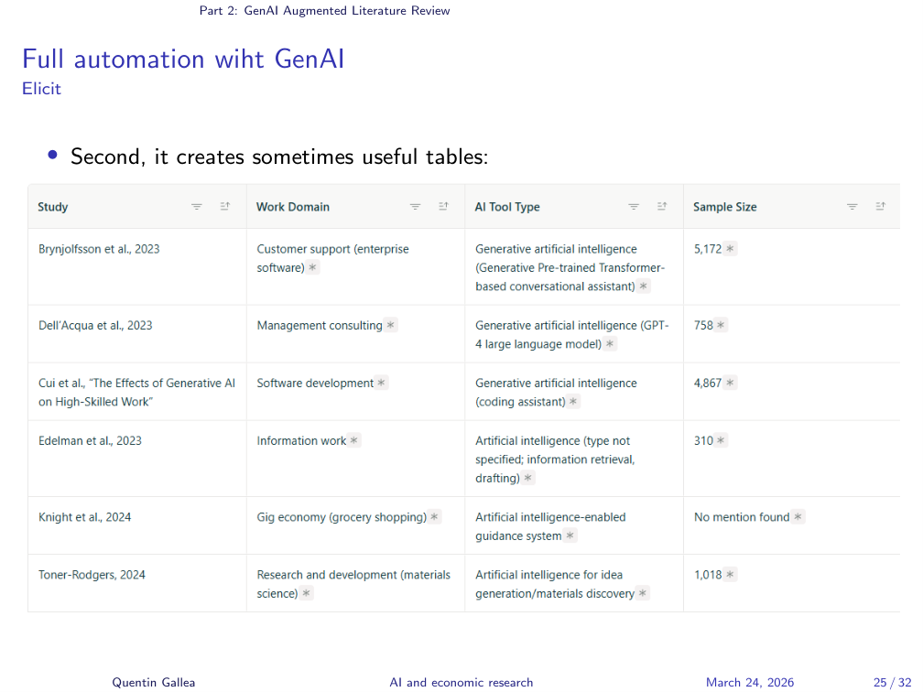Click the source marker beside No mention found
Viewport: 923px width, 692px height.
(x=798, y=517)
